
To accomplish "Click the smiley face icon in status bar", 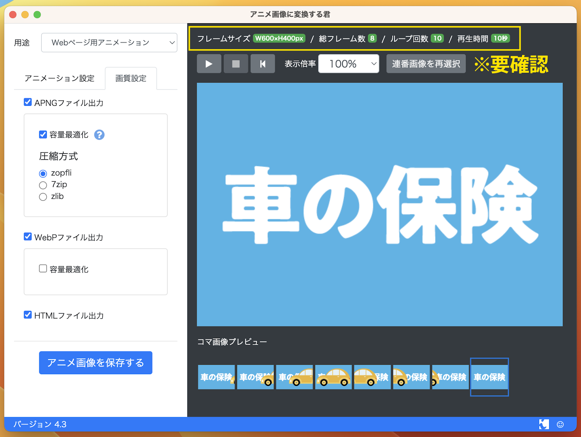I will [x=560, y=424].
